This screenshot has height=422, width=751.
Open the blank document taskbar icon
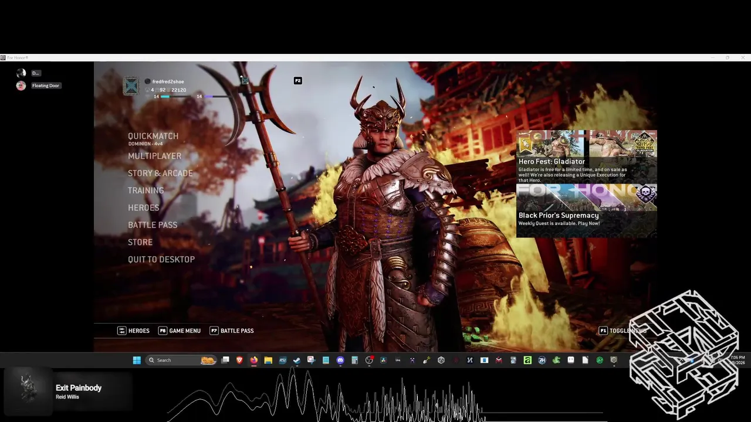tap(585, 360)
